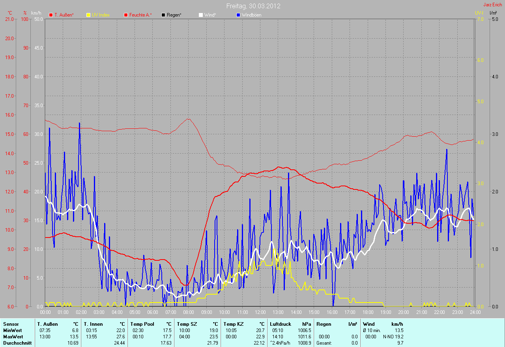This screenshot has height=347, width=505.
Task: Click the 'Sensor' table header
Action: point(11,324)
